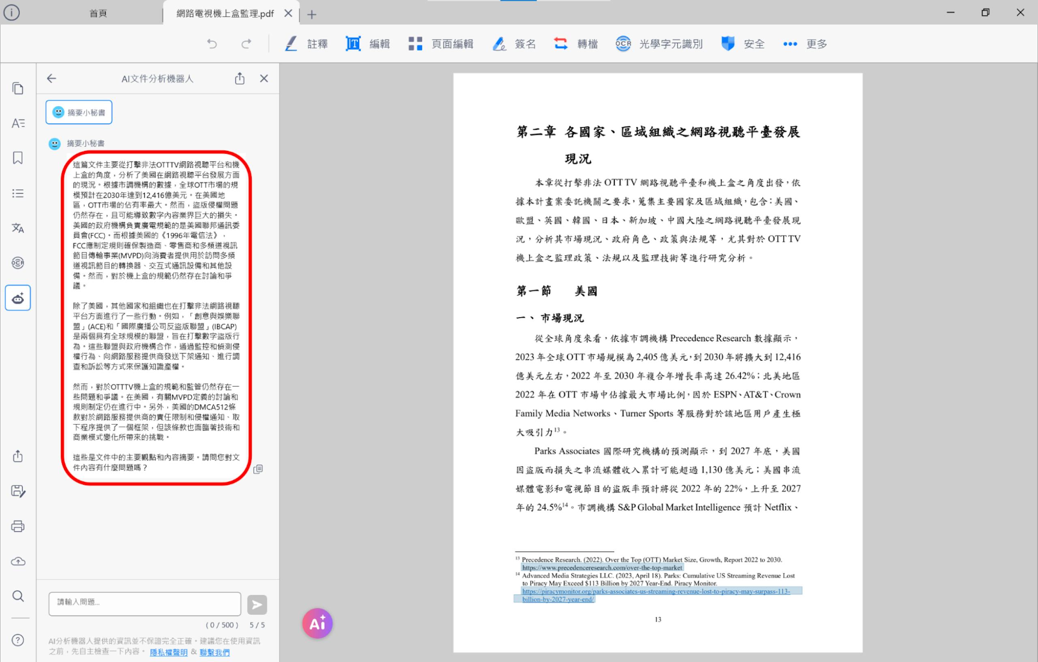Click the 摘要小秘書 button
Viewport: 1038px width, 662px height.
79,112
